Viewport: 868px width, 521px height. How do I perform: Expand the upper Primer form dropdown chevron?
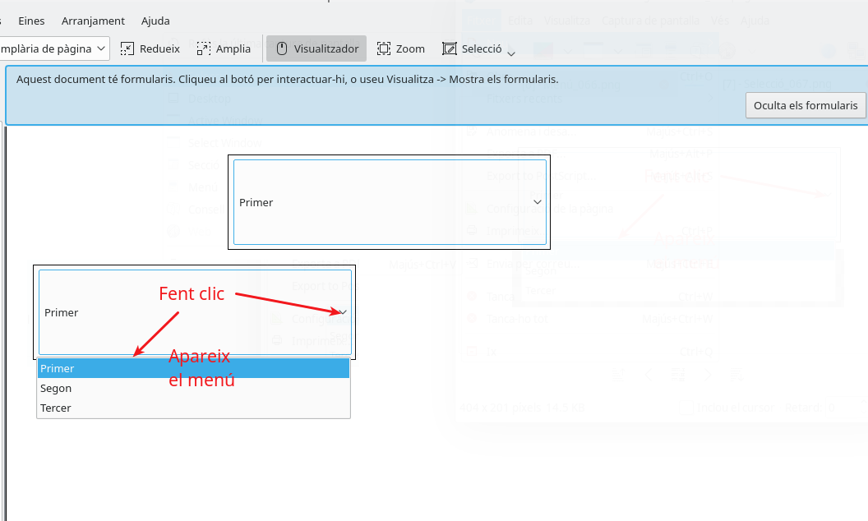pyautogui.click(x=538, y=201)
